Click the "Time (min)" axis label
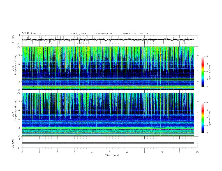This screenshot has height=171, width=222. click(112, 155)
